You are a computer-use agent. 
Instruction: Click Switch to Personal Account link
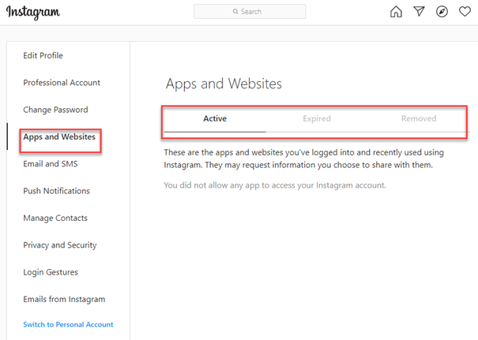pyautogui.click(x=68, y=324)
